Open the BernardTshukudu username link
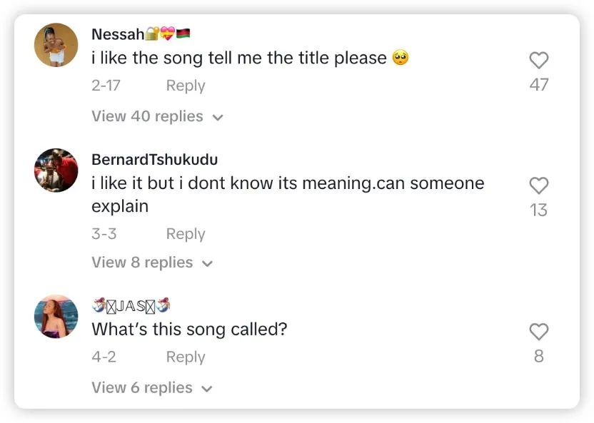This screenshot has height=423, width=594. [x=155, y=160]
